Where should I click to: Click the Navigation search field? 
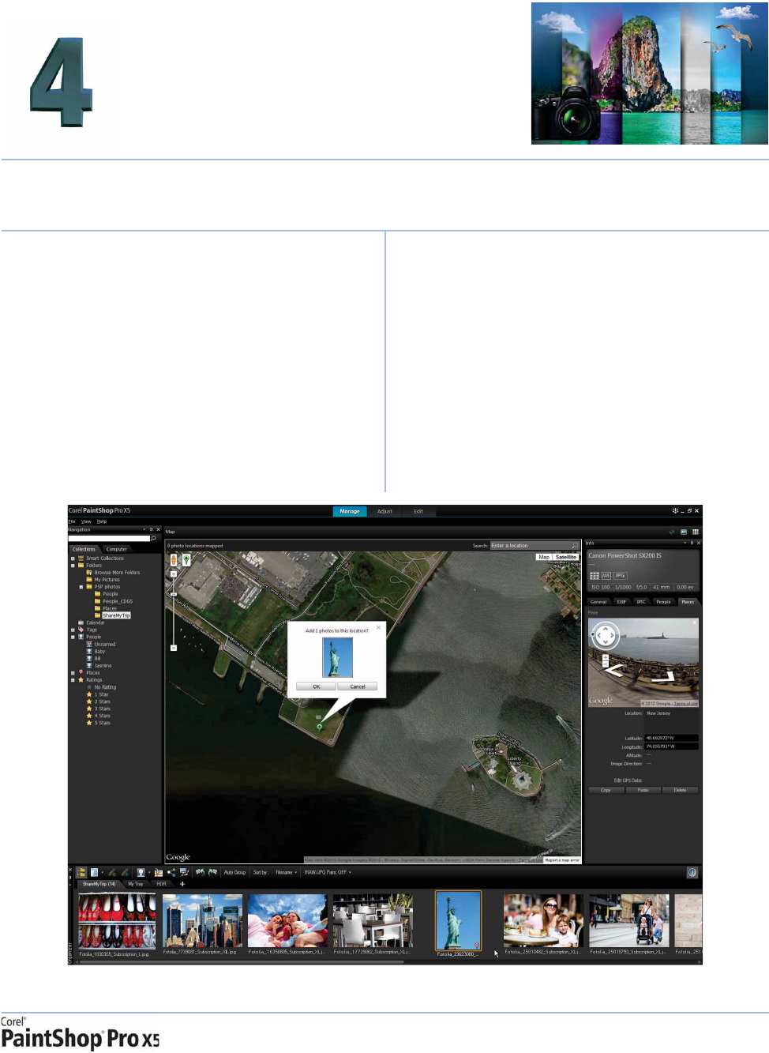pos(109,539)
